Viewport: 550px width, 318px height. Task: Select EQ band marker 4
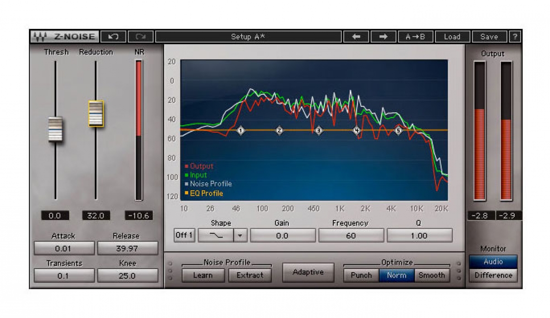(357, 130)
